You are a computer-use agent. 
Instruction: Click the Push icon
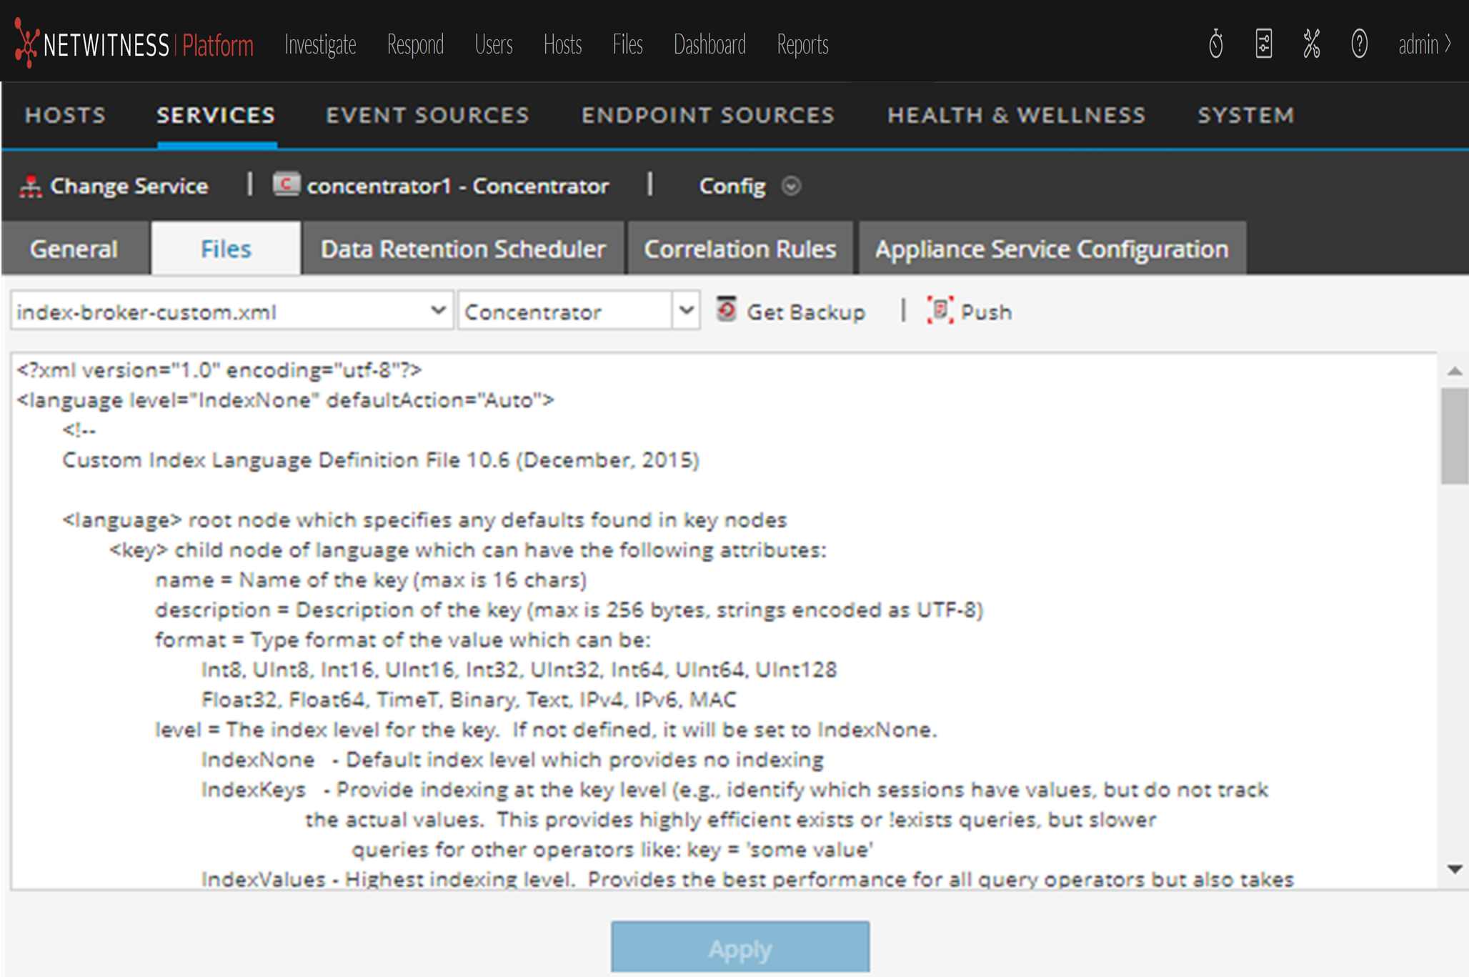coord(940,311)
